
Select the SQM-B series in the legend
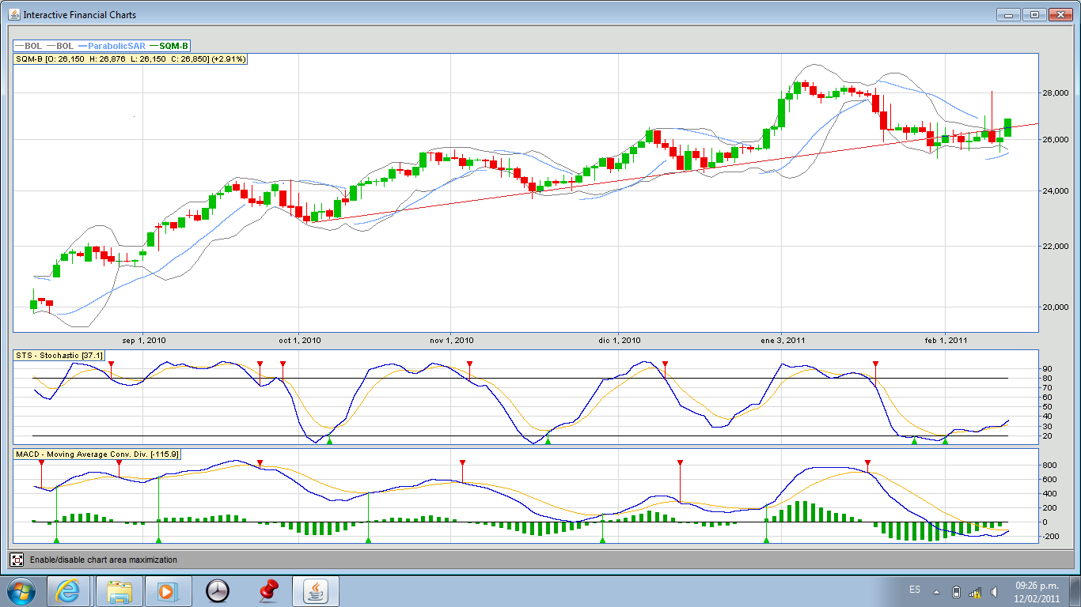click(173, 46)
